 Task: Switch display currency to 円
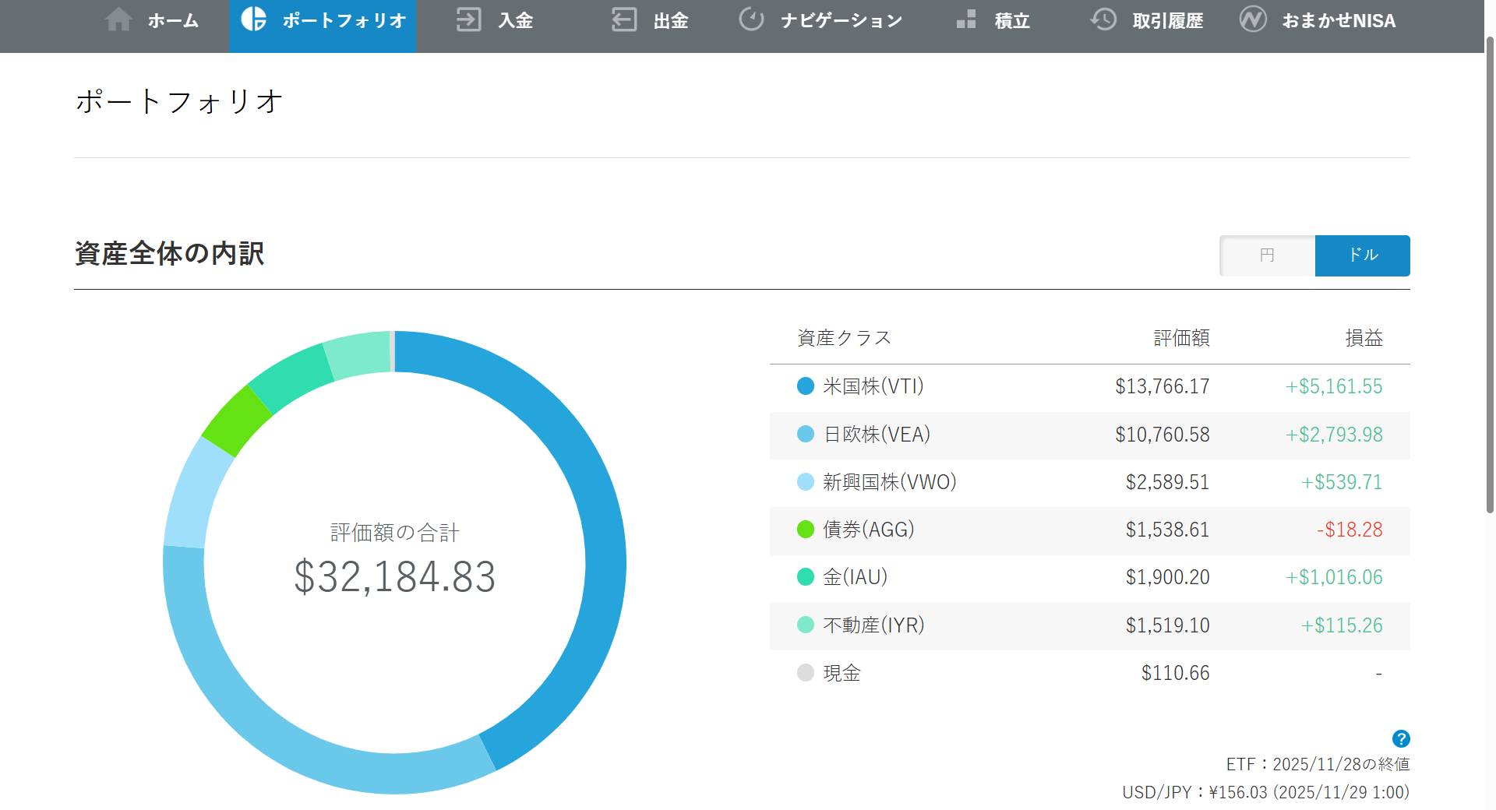point(1265,255)
